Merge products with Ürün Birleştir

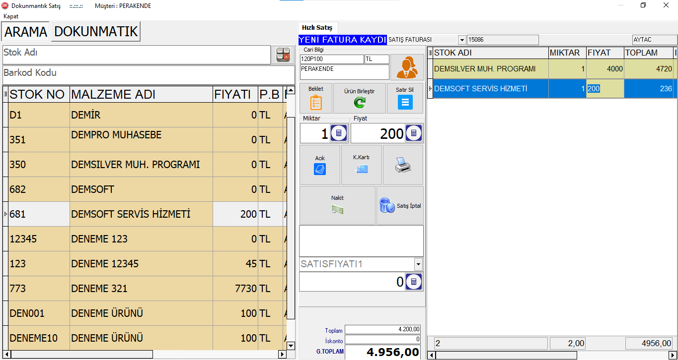point(359,98)
